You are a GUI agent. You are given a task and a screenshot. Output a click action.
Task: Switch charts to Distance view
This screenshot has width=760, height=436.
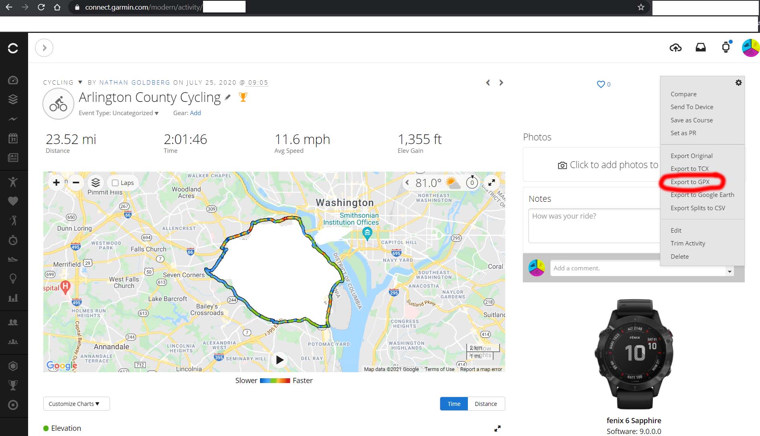pos(486,404)
